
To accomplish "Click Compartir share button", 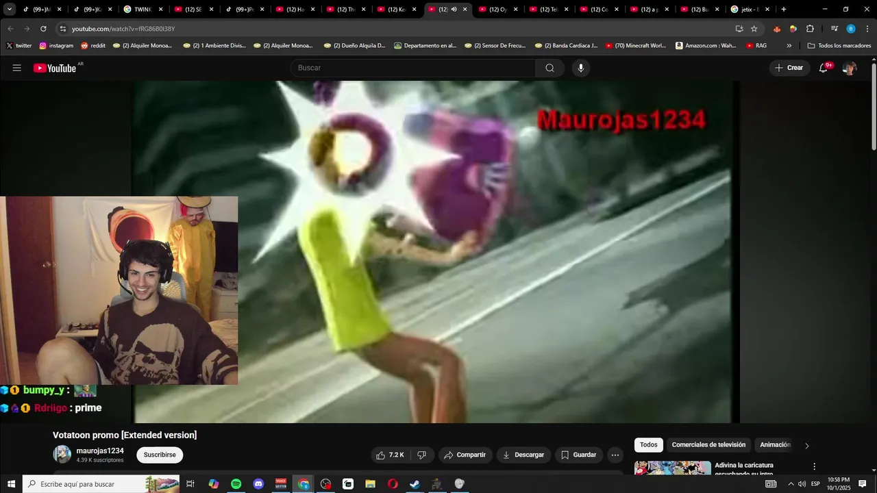I will tap(465, 455).
